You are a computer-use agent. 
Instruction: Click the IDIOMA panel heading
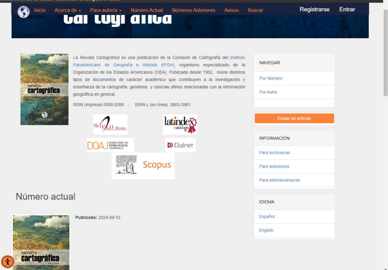pyautogui.click(x=267, y=202)
